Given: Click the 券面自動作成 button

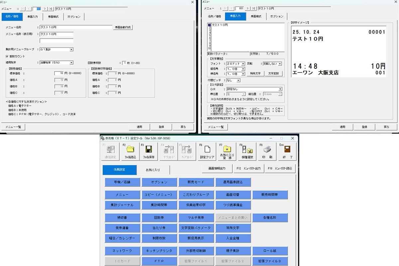Looking at the screenshot, I should (x=123, y=28).
